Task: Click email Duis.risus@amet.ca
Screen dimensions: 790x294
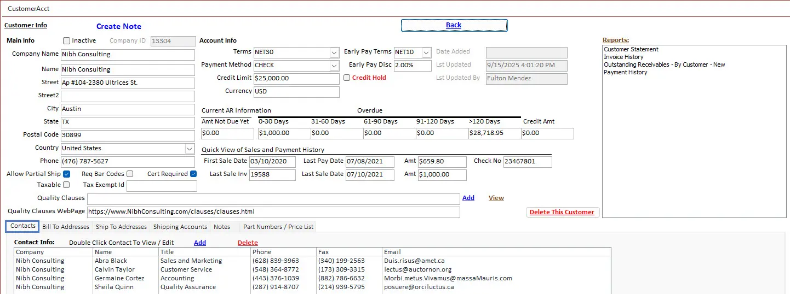Action: (414, 261)
